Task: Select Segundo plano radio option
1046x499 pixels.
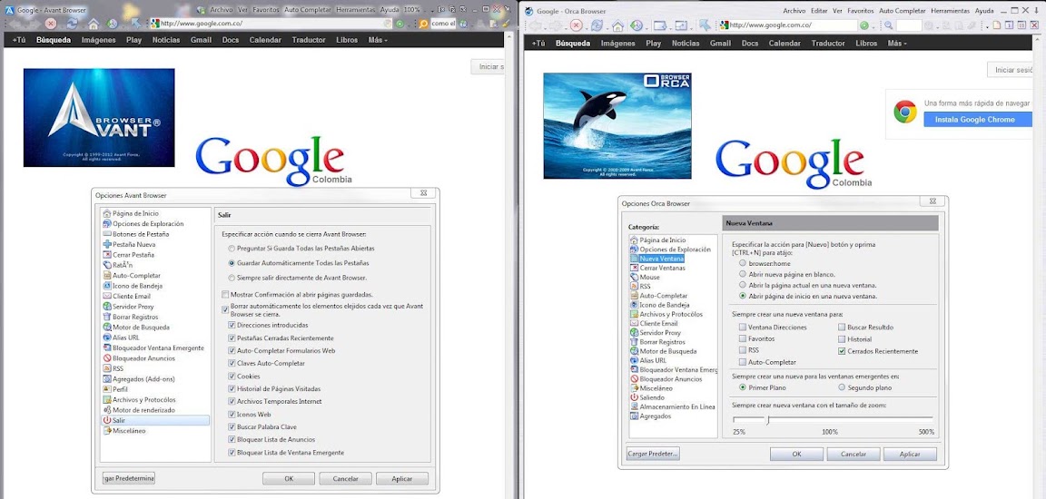Action: pyautogui.click(x=842, y=387)
